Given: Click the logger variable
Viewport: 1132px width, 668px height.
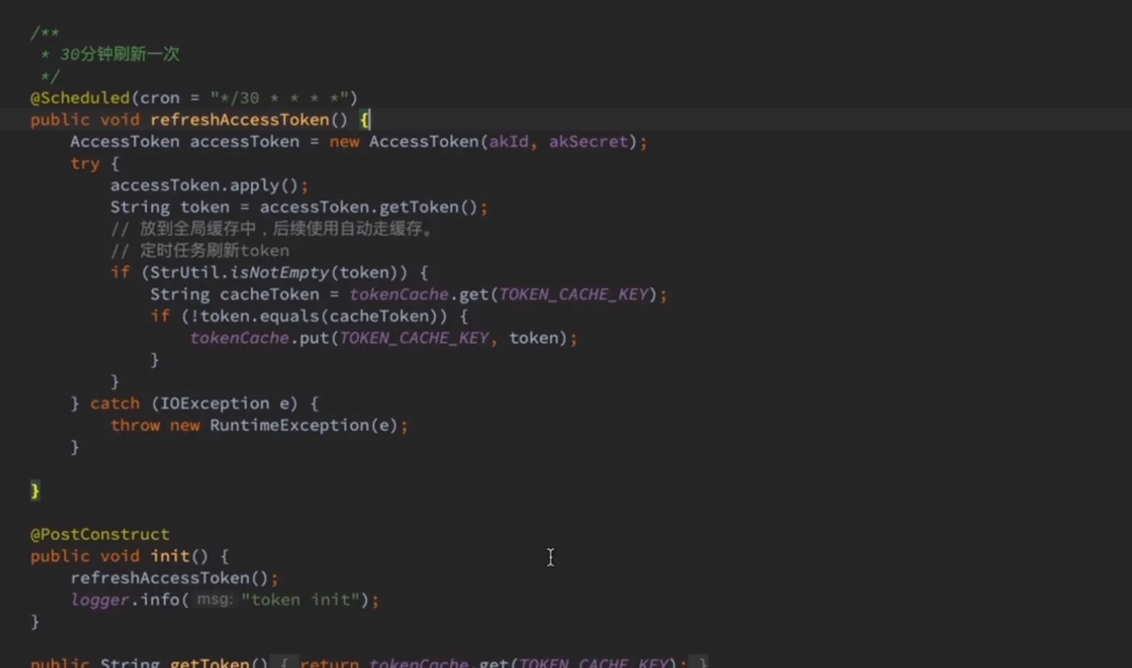Looking at the screenshot, I should click(100, 600).
